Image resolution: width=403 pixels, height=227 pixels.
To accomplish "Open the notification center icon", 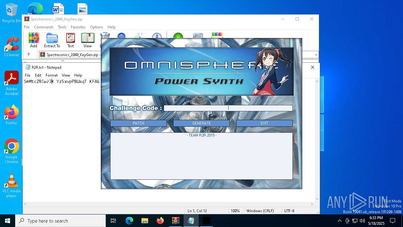I will pos(393,221).
